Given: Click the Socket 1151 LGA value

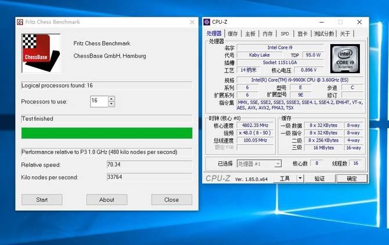Looking at the screenshot, I should [x=280, y=63].
